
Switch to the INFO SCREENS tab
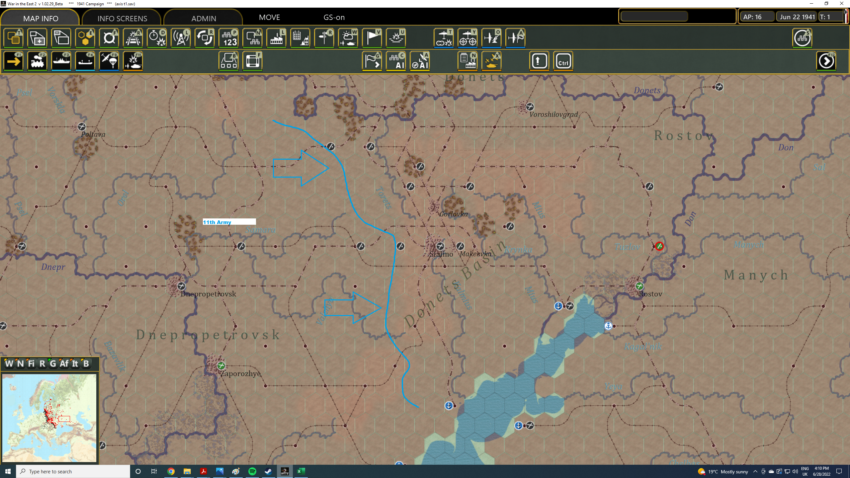pos(122,18)
